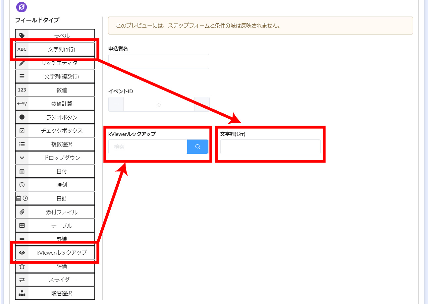Choose the number calculation field type

point(55,103)
